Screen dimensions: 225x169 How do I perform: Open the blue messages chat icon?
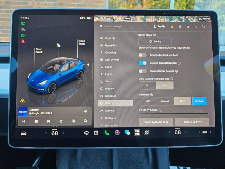tap(127, 133)
